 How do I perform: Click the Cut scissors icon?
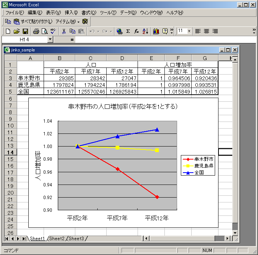[64, 31]
